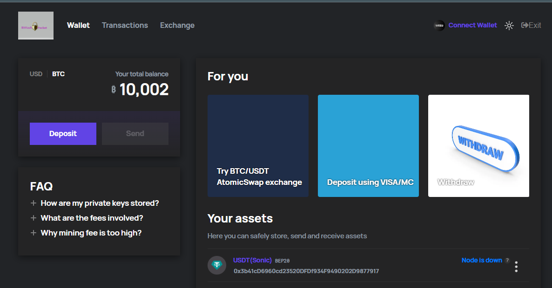Toggle light mode with the sun icon

click(509, 26)
